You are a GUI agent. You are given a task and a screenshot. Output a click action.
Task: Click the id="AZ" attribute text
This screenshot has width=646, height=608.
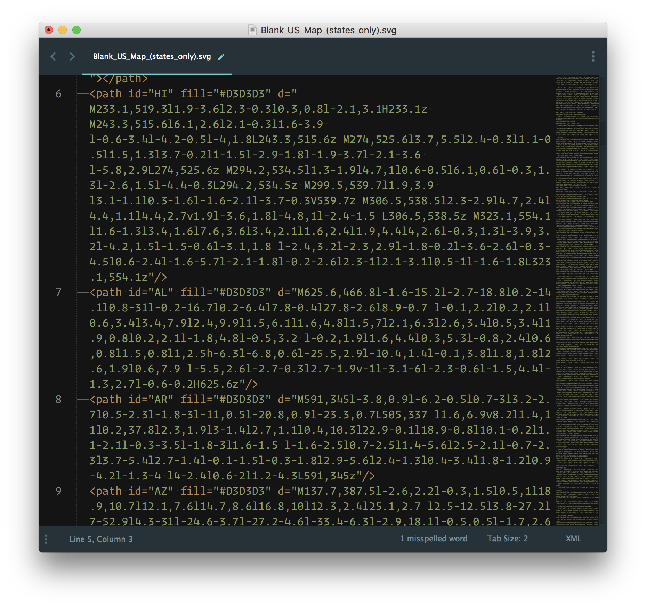[x=151, y=491]
